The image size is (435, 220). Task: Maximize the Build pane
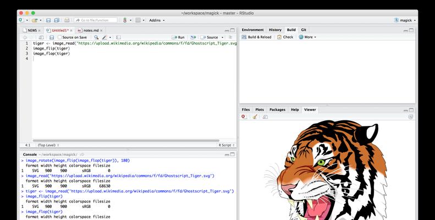(x=411, y=30)
